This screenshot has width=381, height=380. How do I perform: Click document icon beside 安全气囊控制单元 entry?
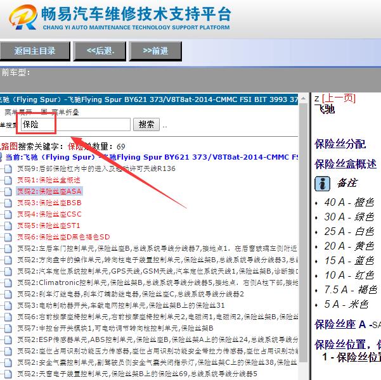click(x=8, y=362)
